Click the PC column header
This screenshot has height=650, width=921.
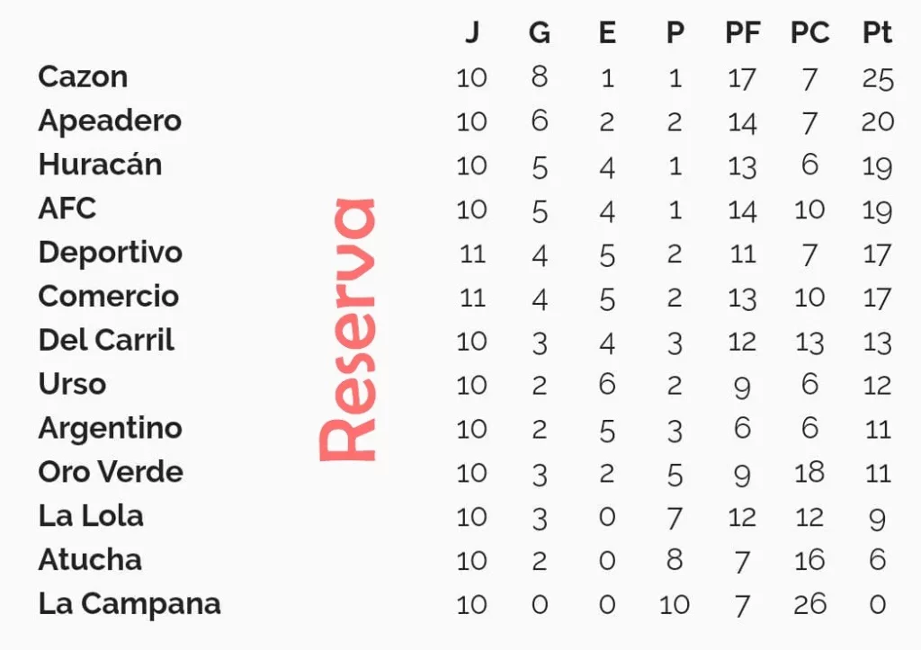coord(810,32)
